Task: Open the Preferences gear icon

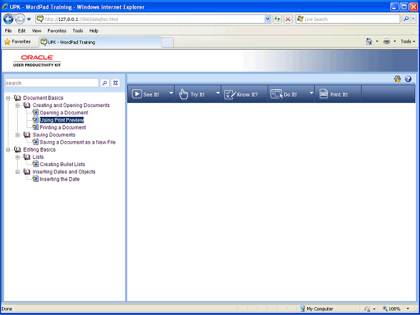Action: [398, 79]
